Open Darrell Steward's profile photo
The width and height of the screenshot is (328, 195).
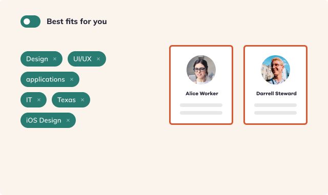[276, 70]
